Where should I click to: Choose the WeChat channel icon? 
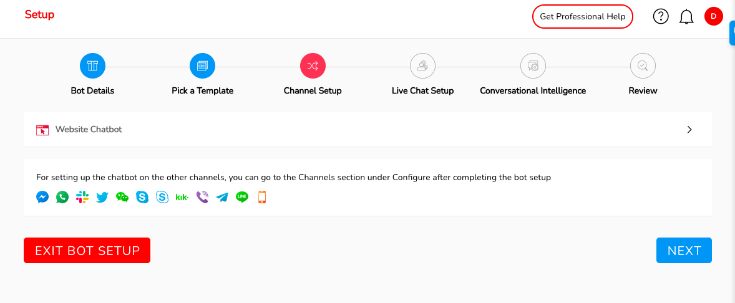pos(122,197)
